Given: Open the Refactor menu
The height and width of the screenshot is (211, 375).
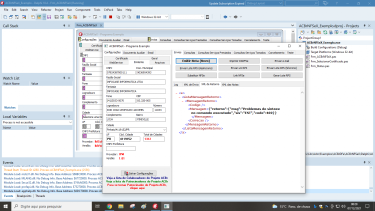Looking at the screenshot, I should pyautogui.click(x=46, y=10).
